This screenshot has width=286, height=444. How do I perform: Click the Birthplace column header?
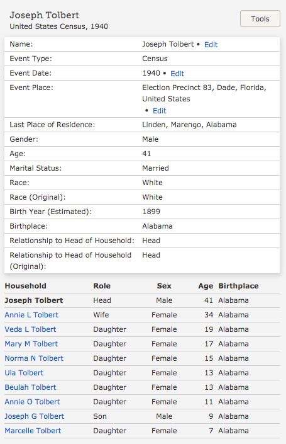pos(238,286)
